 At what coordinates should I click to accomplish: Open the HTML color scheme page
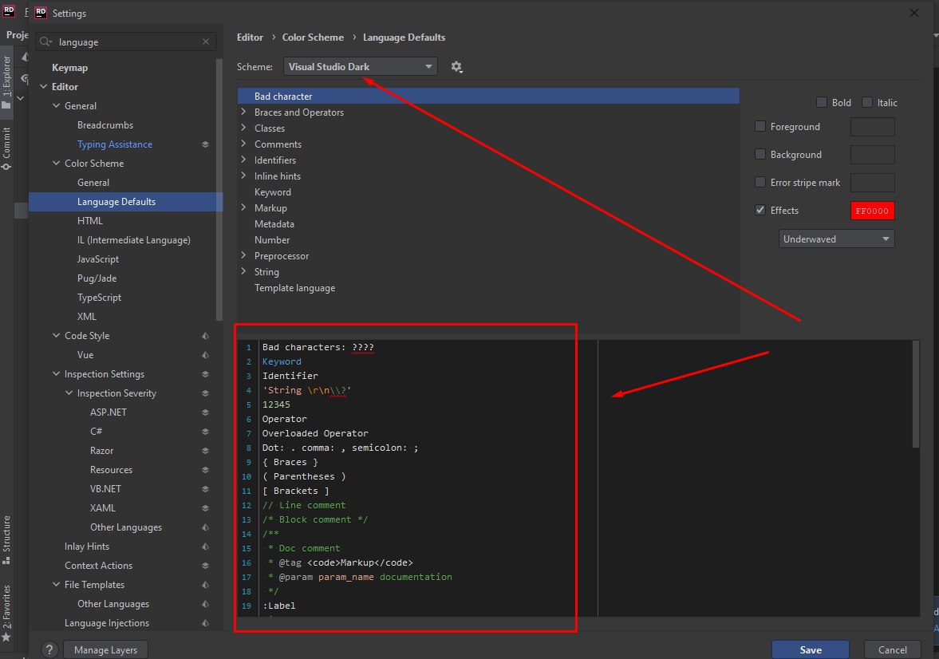click(90, 221)
